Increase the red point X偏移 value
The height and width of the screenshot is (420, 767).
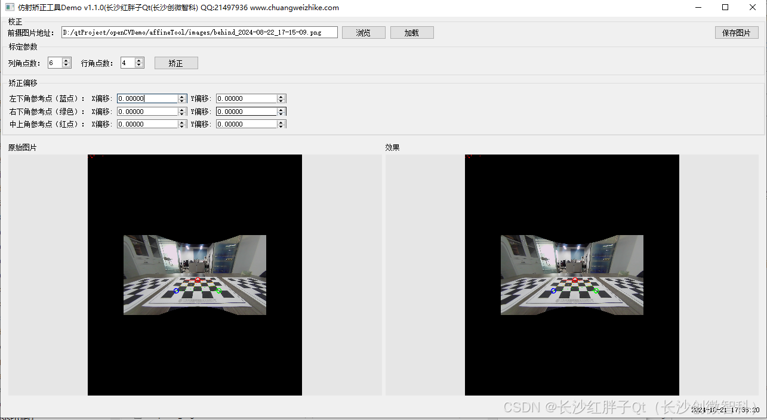point(181,121)
